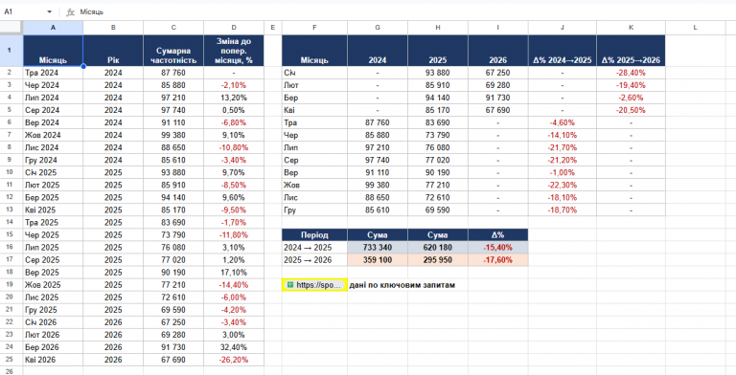This screenshot has width=736, height=375.
Task: Select the -17,60% summary cell
Action: pyautogui.click(x=498, y=260)
